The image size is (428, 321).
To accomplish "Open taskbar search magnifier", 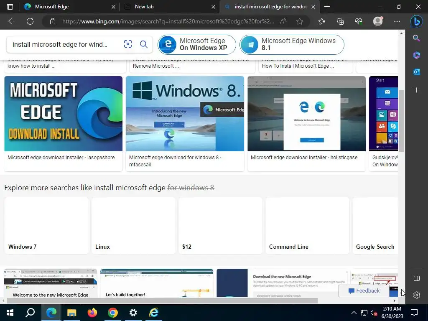I will click(x=30, y=313).
